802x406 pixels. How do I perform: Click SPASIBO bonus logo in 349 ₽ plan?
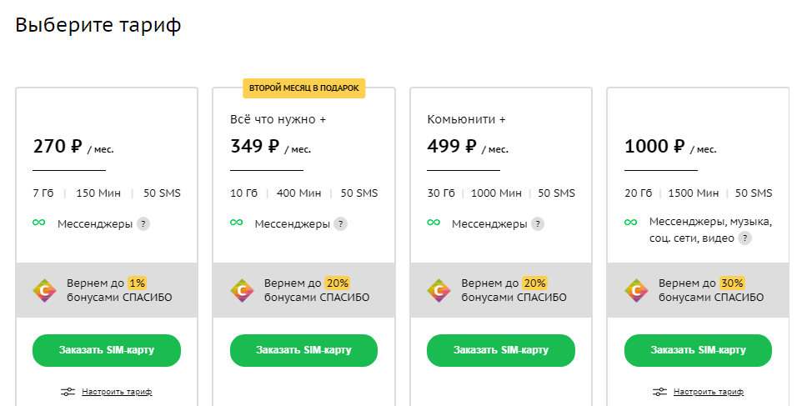click(x=242, y=290)
